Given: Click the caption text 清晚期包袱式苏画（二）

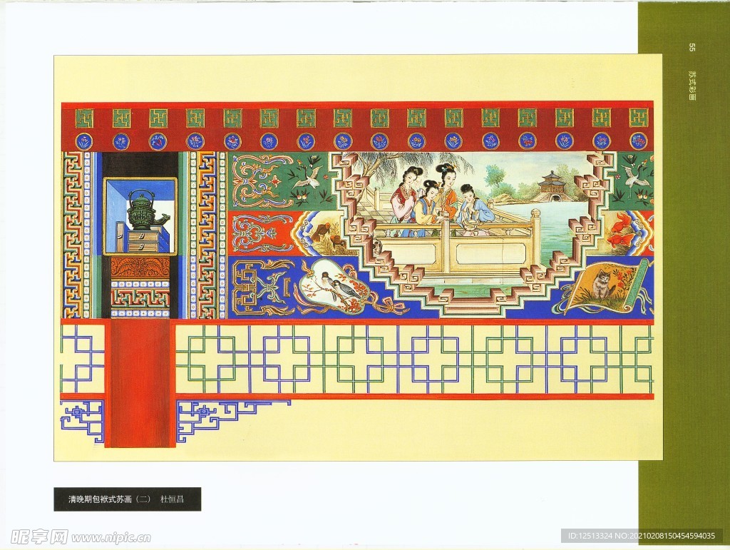Looking at the screenshot, I should (x=109, y=499).
